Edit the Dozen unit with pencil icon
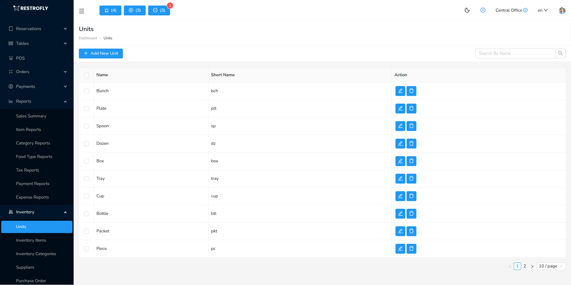 (400, 143)
